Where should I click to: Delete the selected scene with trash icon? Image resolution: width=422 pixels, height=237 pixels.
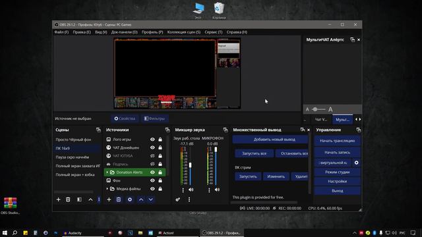pos(68,199)
